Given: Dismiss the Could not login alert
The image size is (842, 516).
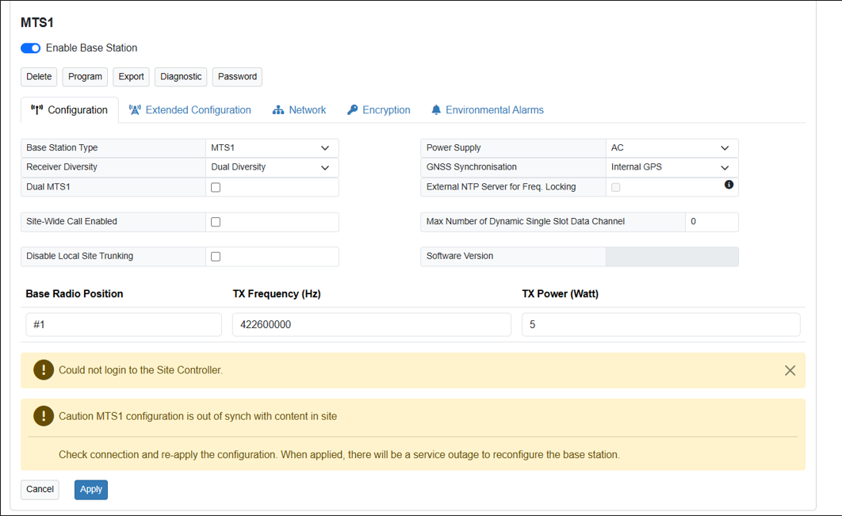Looking at the screenshot, I should (790, 370).
